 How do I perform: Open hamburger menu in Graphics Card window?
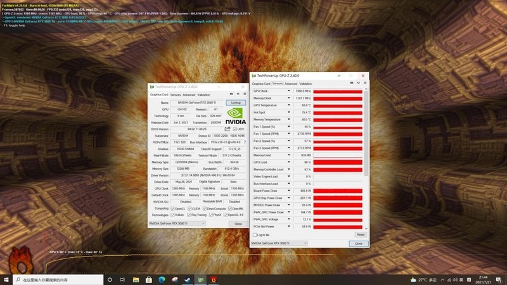coord(245,94)
